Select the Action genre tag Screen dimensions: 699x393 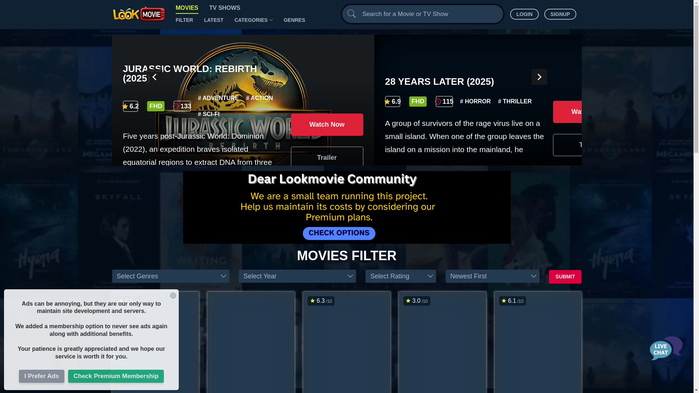259,98
